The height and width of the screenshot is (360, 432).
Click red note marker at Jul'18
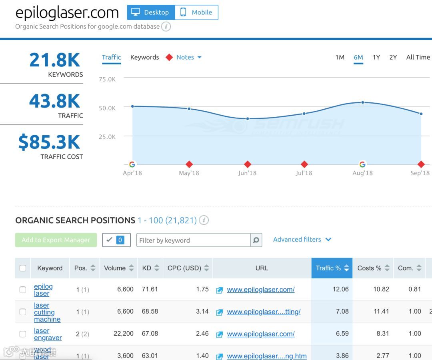304,164
